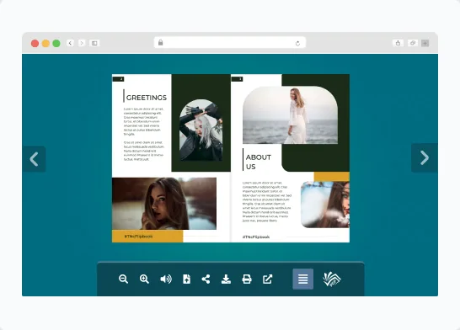The width and height of the screenshot is (460, 330).
Task: Click the browser share icon
Action: point(398,43)
